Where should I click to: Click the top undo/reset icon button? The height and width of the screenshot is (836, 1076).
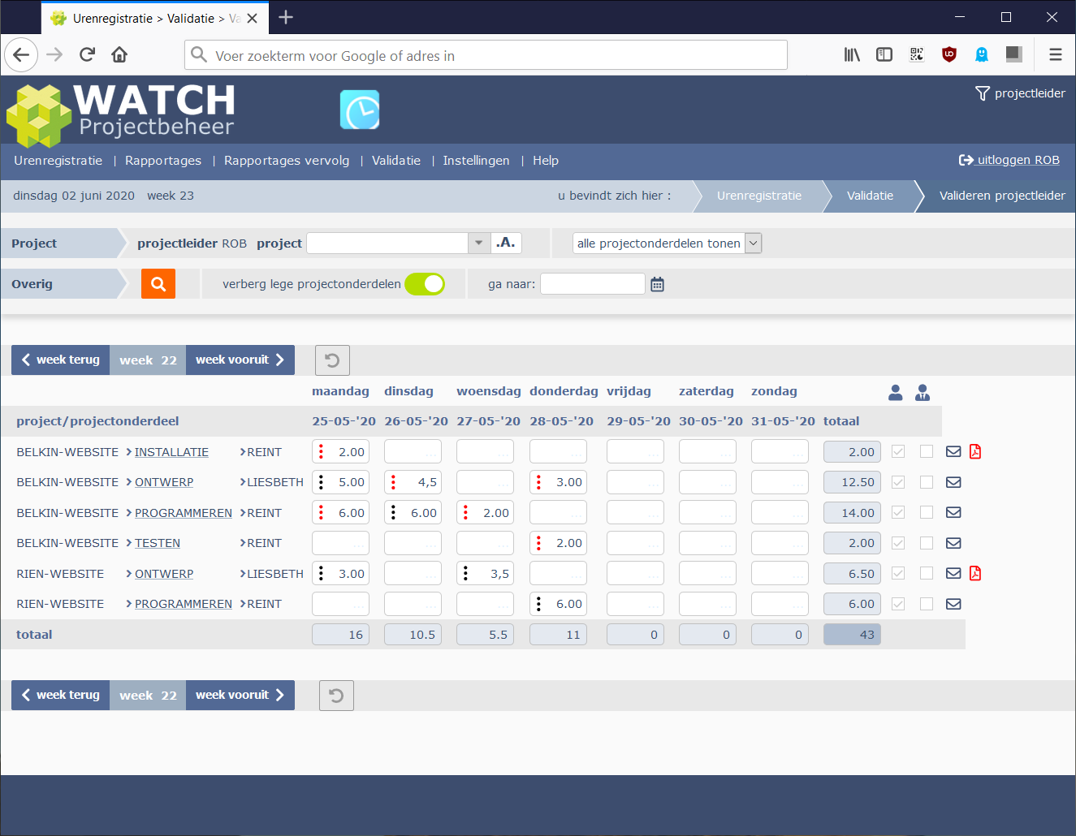click(x=332, y=360)
